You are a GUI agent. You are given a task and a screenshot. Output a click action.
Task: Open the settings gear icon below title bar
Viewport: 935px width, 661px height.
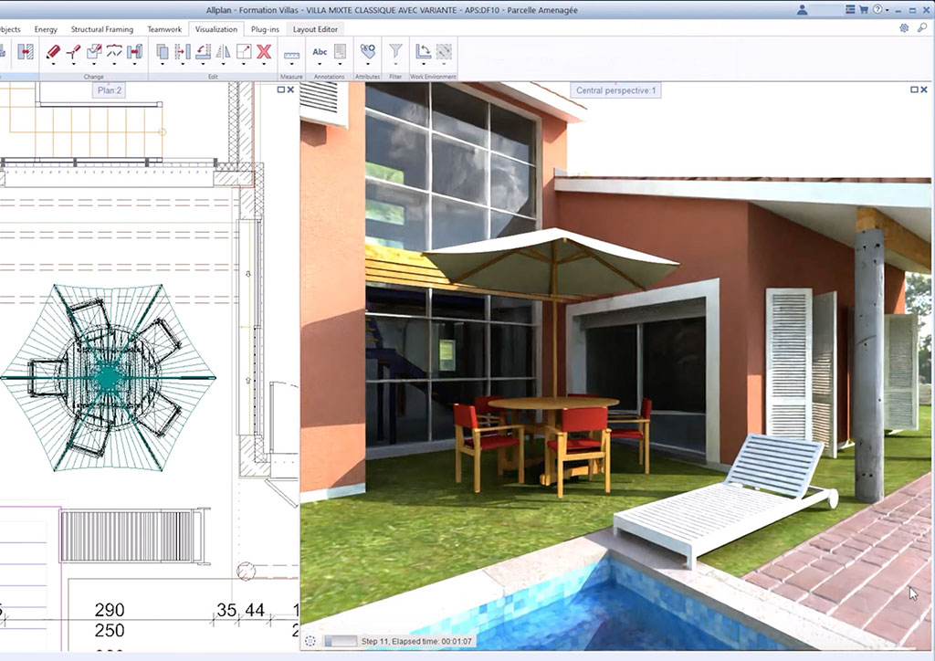[x=904, y=28]
